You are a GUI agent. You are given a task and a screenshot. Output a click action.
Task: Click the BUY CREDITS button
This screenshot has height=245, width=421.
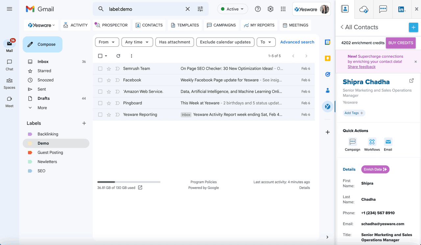pos(401,43)
